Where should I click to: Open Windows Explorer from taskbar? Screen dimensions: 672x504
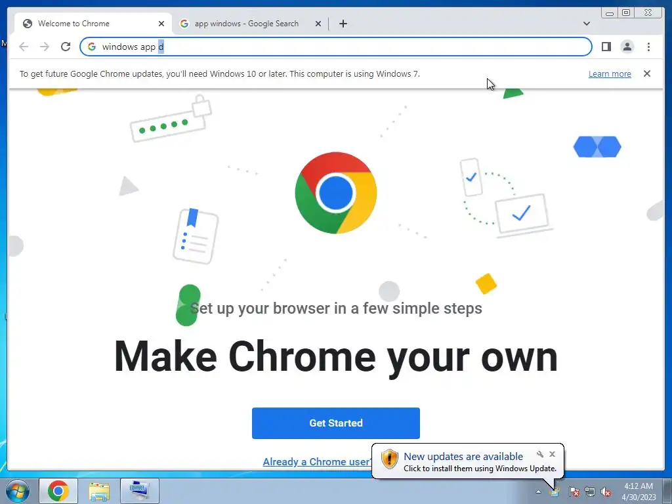click(99, 491)
